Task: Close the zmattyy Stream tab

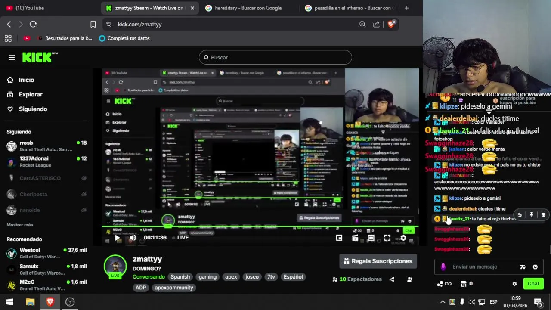Action: 192,8
